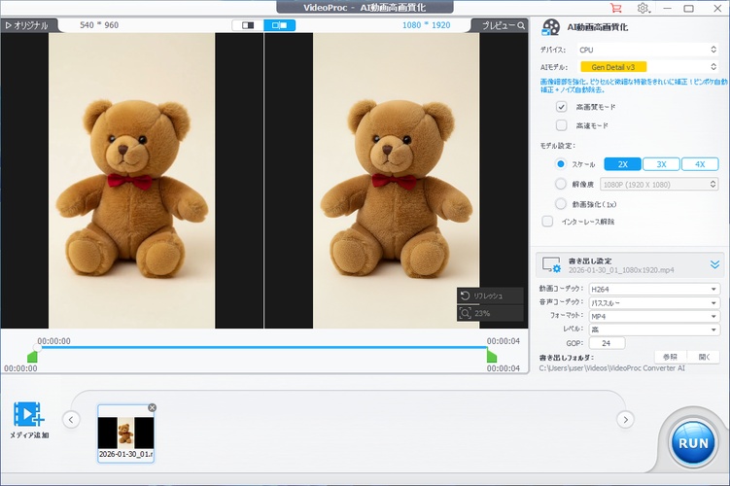Remove the 2026-01-30_01 clip thumbnail
The image size is (730, 486).
pos(152,408)
